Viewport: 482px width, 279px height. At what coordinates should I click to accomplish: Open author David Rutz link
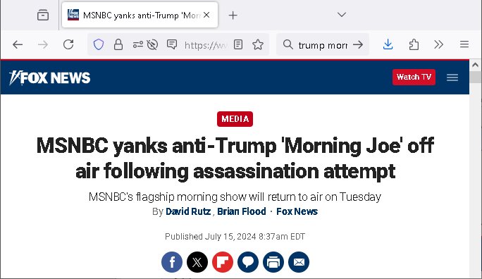click(188, 211)
